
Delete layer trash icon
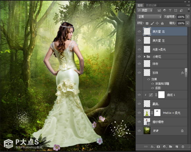click(183, 147)
